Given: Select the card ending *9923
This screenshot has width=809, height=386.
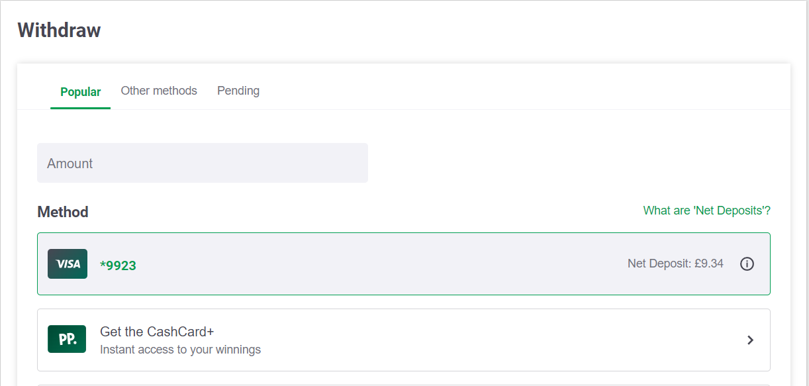Looking at the screenshot, I should click(118, 265).
